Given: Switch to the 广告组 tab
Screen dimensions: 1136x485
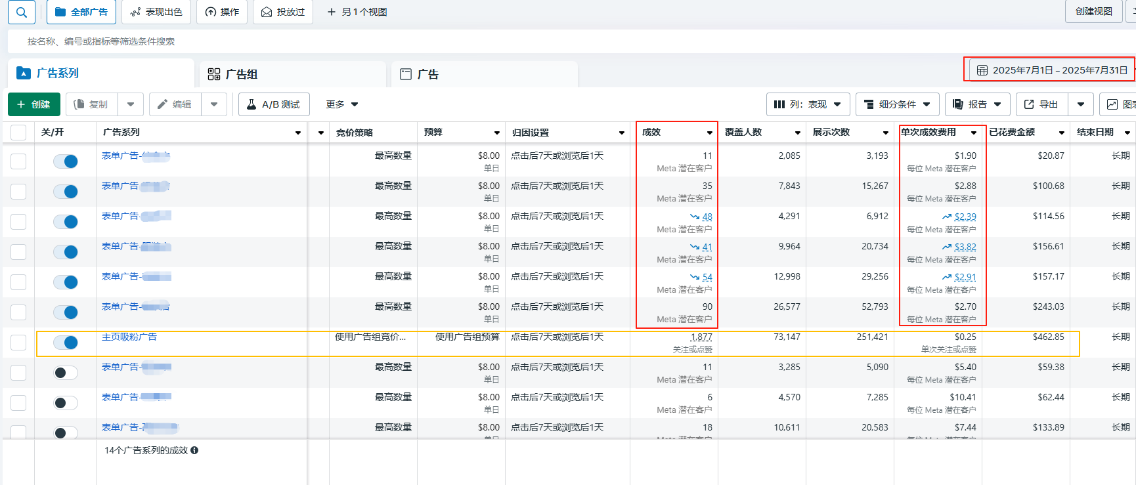Looking at the screenshot, I should click(x=293, y=74).
